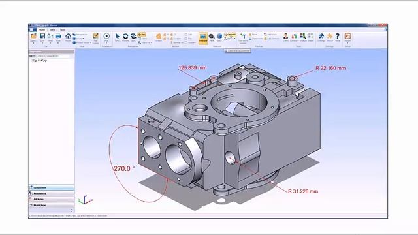The height and width of the screenshot is (235, 418).
Task: Choose the Spin tool
Action: [133, 36]
